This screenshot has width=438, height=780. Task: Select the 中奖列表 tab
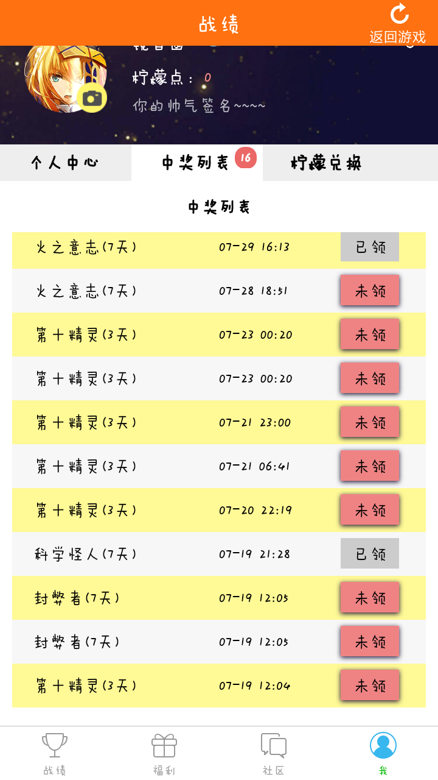[x=195, y=163]
